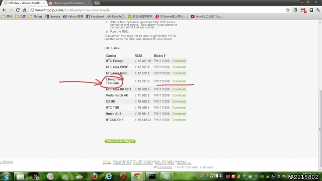Launch Firefox from the taskbar
The image size is (322, 181).
click(x=94, y=176)
